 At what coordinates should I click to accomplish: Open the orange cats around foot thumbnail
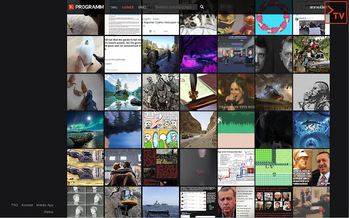click(x=85, y=92)
